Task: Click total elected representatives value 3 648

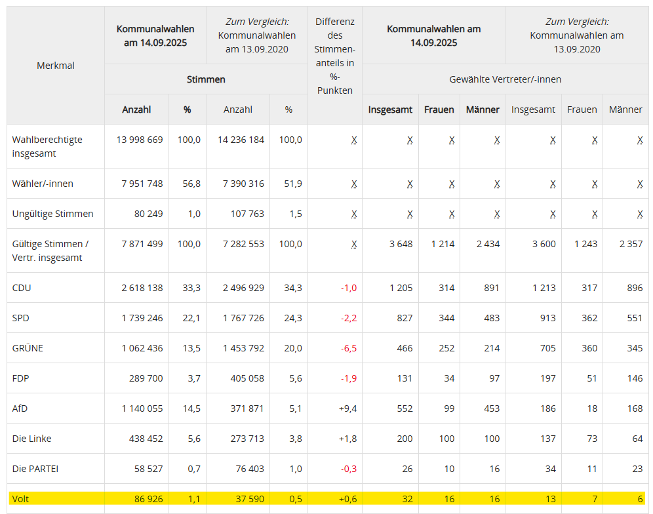Action: pos(401,244)
